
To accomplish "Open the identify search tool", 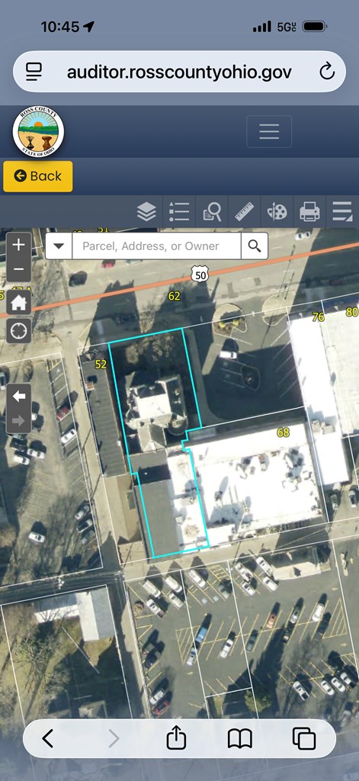I will click(212, 212).
